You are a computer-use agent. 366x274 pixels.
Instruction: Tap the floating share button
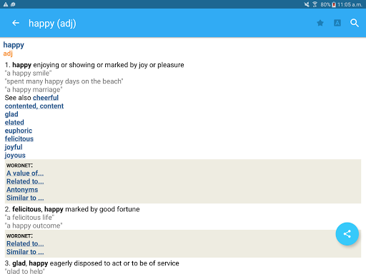coord(347,234)
